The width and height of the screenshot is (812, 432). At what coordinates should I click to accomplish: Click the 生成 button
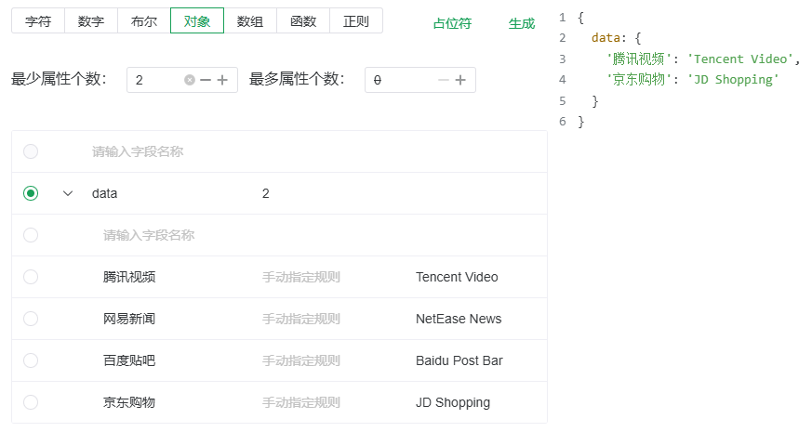(x=522, y=23)
